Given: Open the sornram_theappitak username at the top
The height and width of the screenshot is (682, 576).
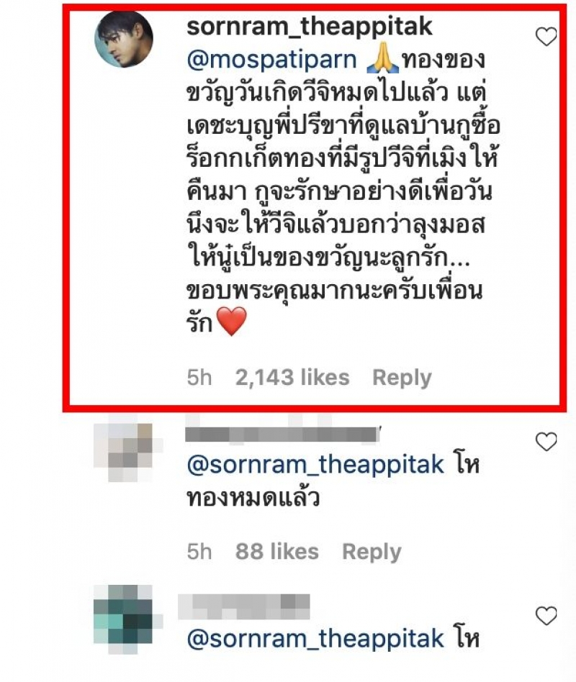Looking at the screenshot, I should pyautogui.click(x=310, y=27).
